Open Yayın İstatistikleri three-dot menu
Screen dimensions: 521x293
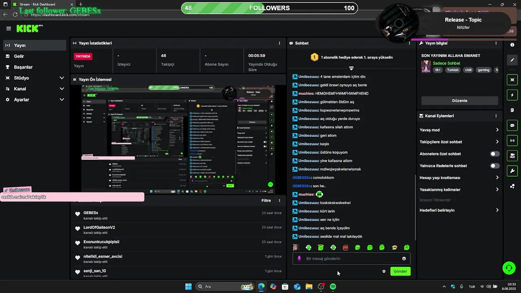pyautogui.click(x=279, y=43)
